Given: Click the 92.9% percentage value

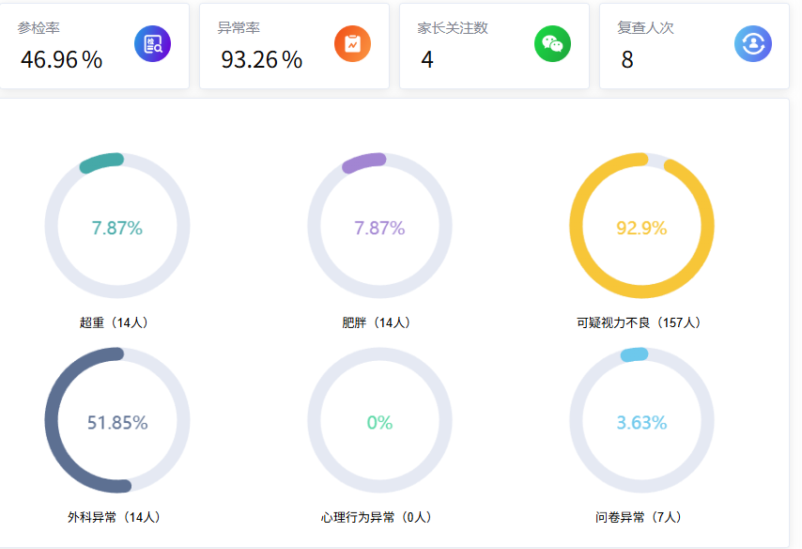Looking at the screenshot, I should (x=642, y=227).
